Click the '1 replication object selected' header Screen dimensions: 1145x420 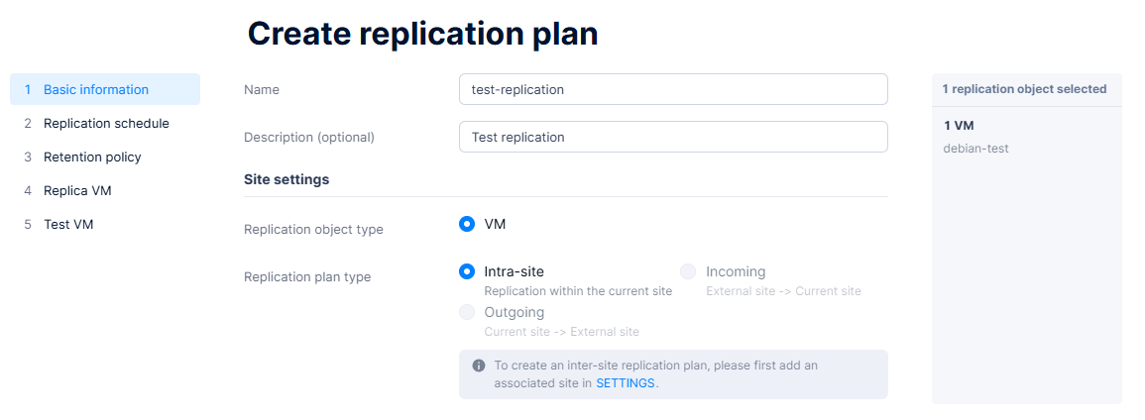[1024, 89]
